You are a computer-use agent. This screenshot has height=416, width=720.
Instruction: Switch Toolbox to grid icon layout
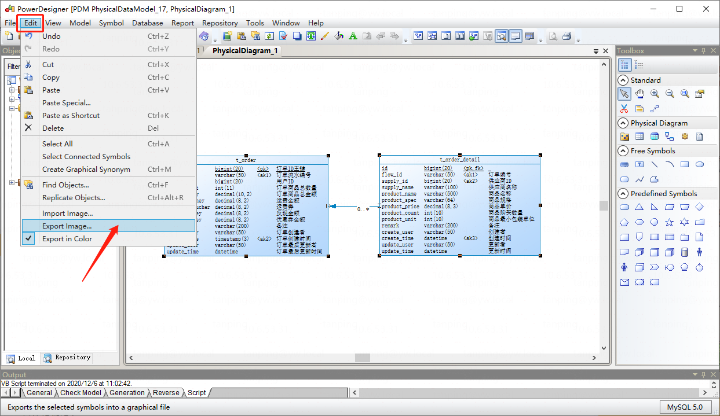tap(624, 64)
